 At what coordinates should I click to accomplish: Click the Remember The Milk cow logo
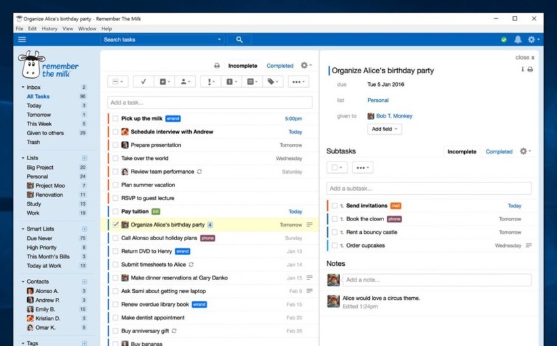click(33, 64)
